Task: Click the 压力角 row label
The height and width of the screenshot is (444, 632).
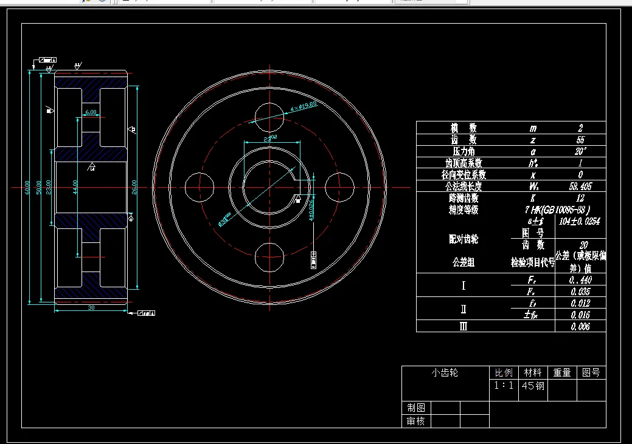Action: point(464,151)
